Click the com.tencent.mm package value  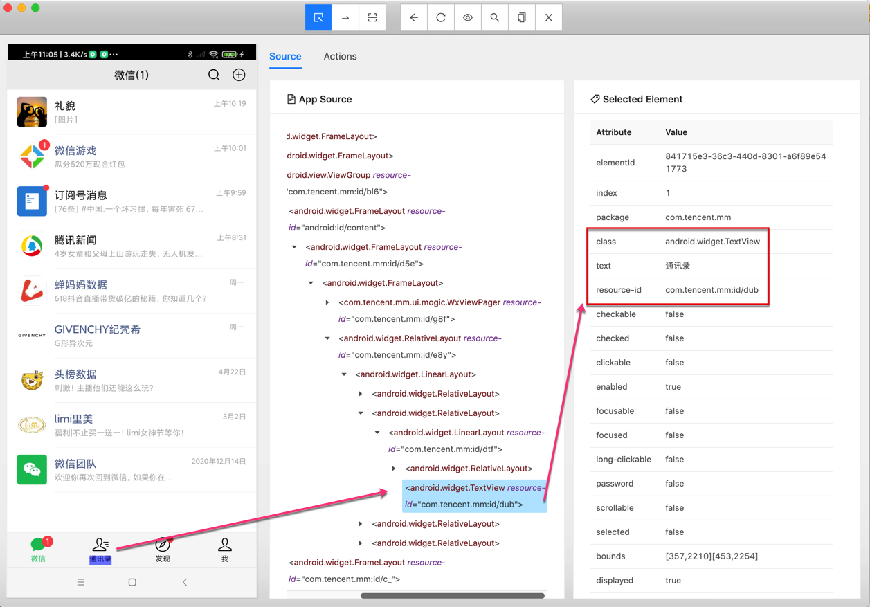[698, 217]
